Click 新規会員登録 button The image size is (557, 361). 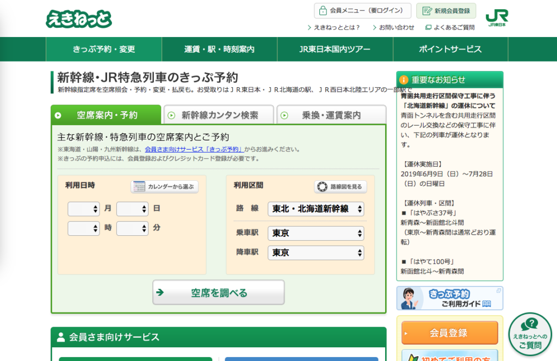[x=446, y=11]
